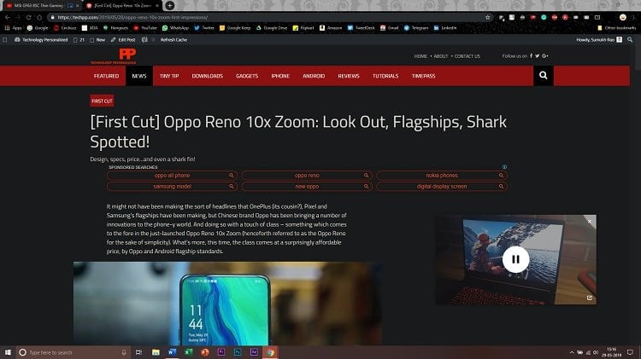The height and width of the screenshot is (359, 641).
Task: Open the IPHONE navigation item
Action: tap(280, 76)
